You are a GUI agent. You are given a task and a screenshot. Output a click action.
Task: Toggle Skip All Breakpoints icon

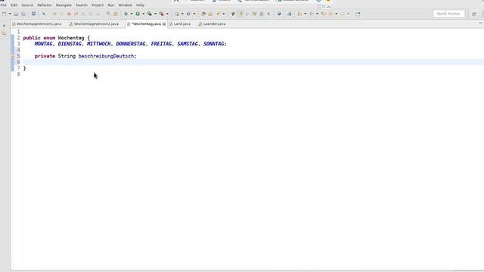44,14
